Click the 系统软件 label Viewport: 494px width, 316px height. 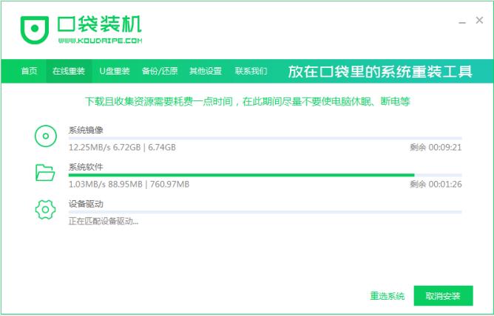86,167
